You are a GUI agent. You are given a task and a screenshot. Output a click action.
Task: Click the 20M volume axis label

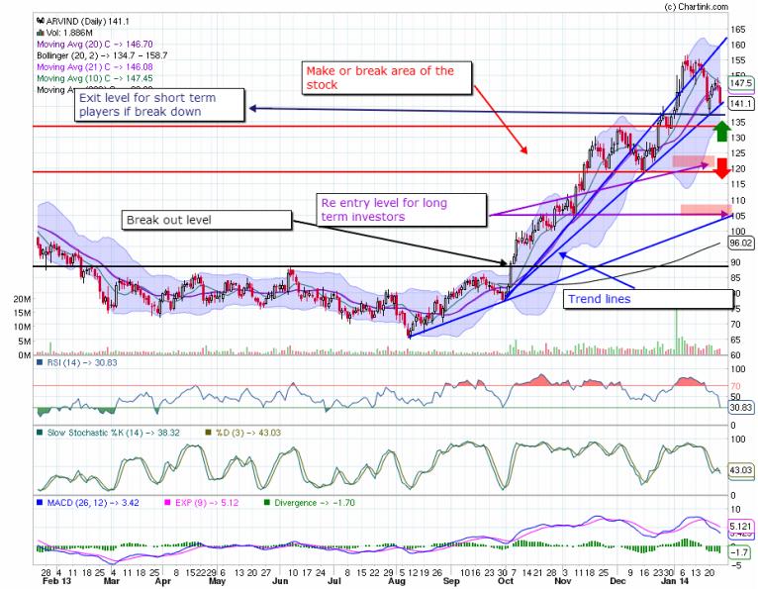pos(23,299)
